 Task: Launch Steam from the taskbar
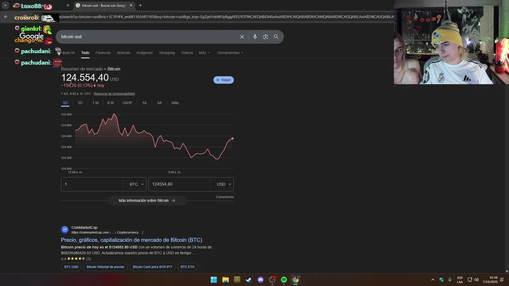coord(249,280)
